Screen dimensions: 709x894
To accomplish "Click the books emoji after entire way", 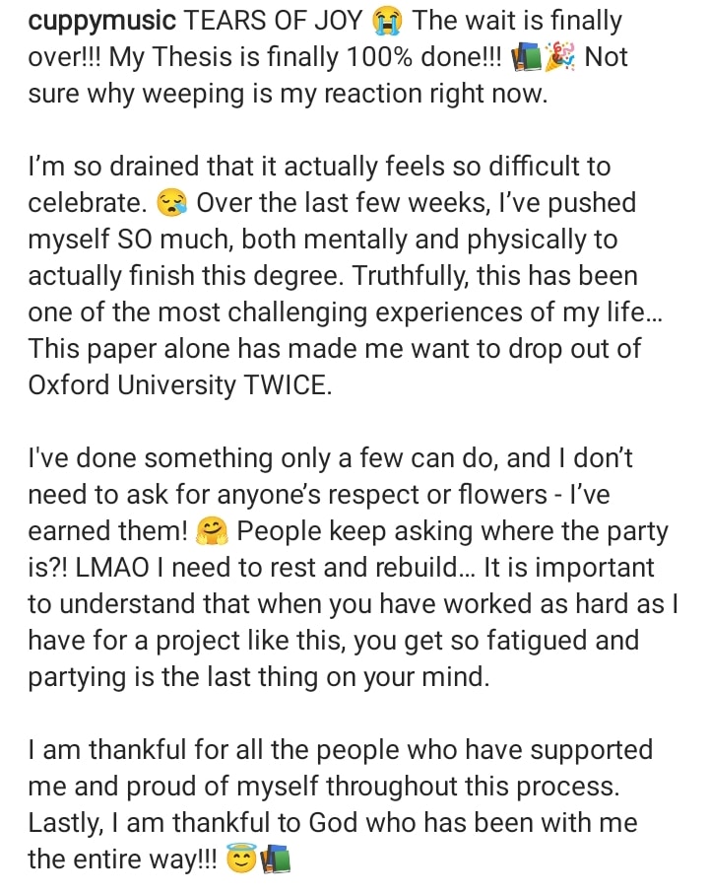I will tap(275, 860).
